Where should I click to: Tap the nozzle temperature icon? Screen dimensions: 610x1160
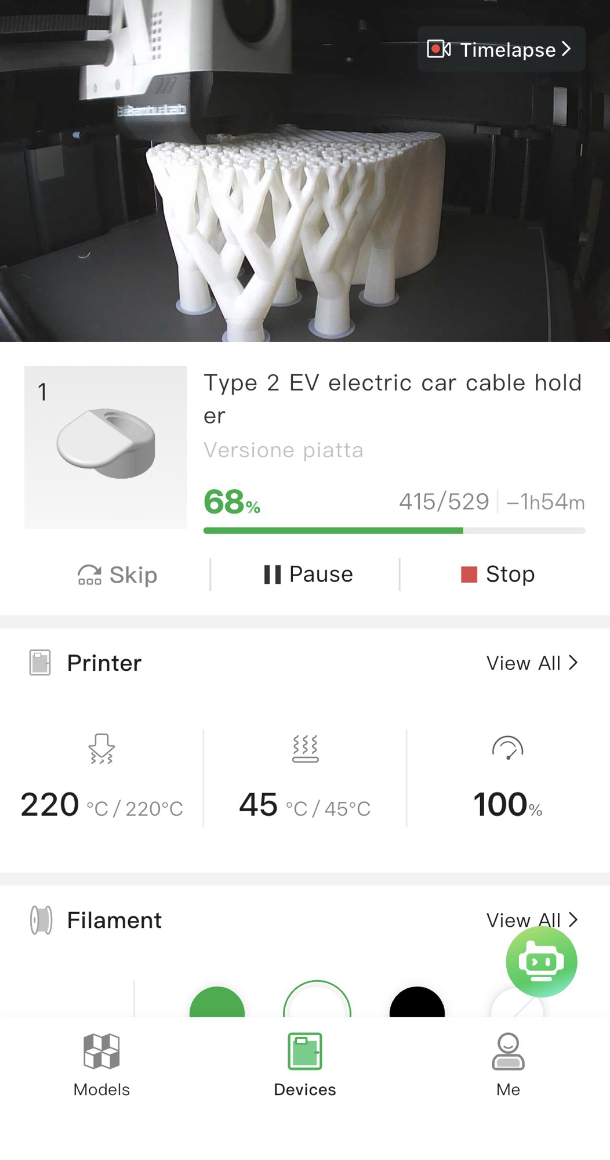tap(101, 748)
